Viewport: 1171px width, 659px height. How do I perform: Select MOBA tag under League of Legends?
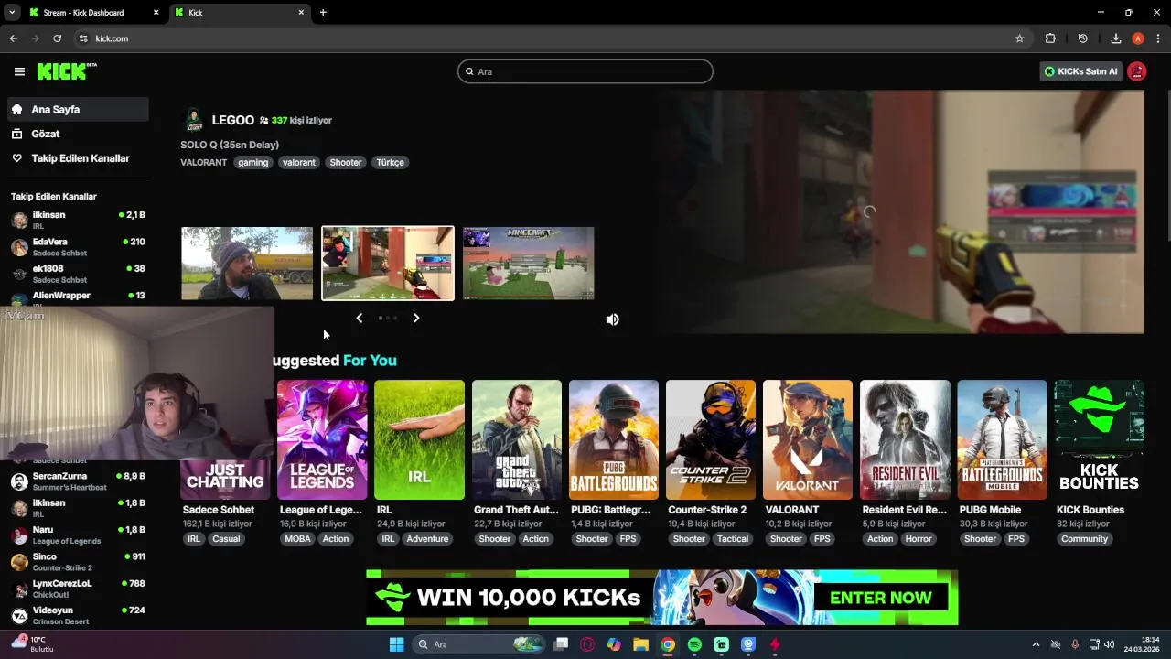298,539
